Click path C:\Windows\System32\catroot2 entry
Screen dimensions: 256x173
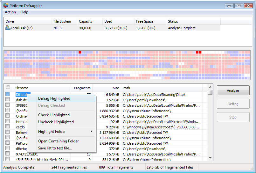(161, 127)
